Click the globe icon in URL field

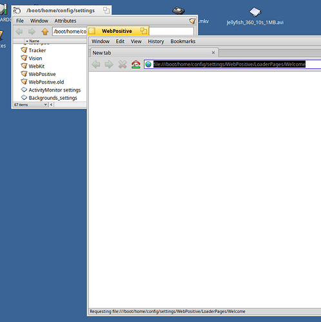coord(148,64)
